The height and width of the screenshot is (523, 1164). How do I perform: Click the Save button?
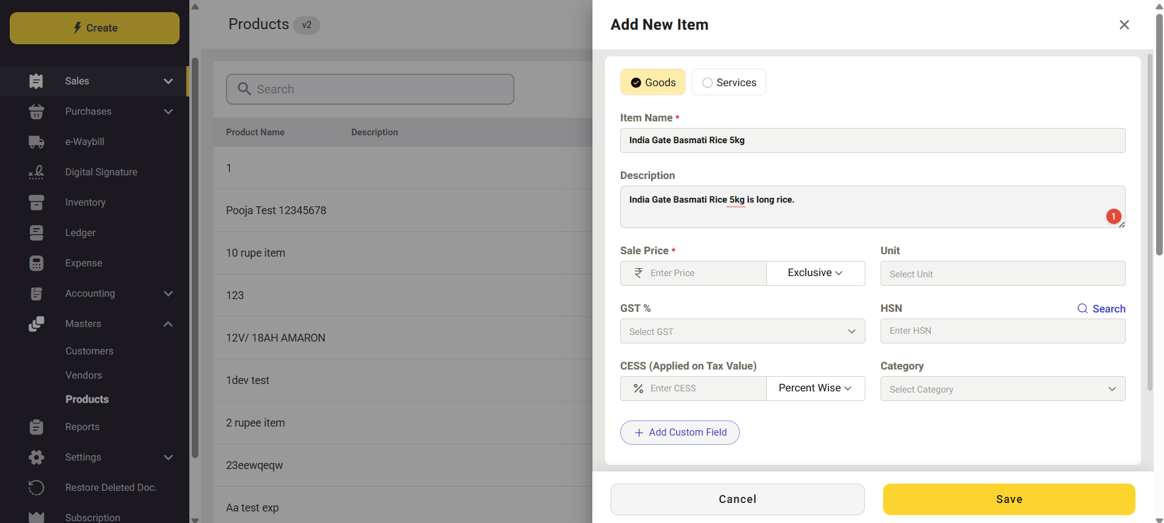click(1009, 499)
